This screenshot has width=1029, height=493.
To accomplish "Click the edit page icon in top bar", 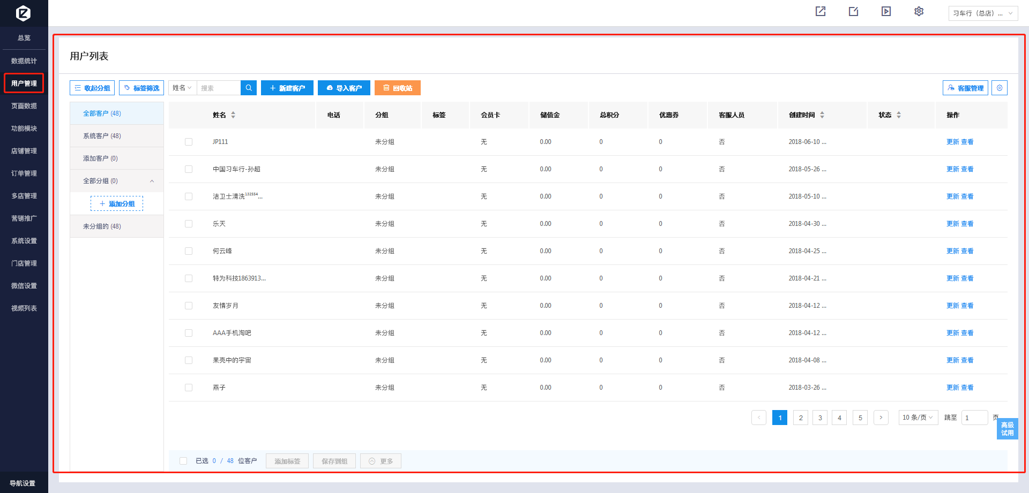I will point(853,11).
